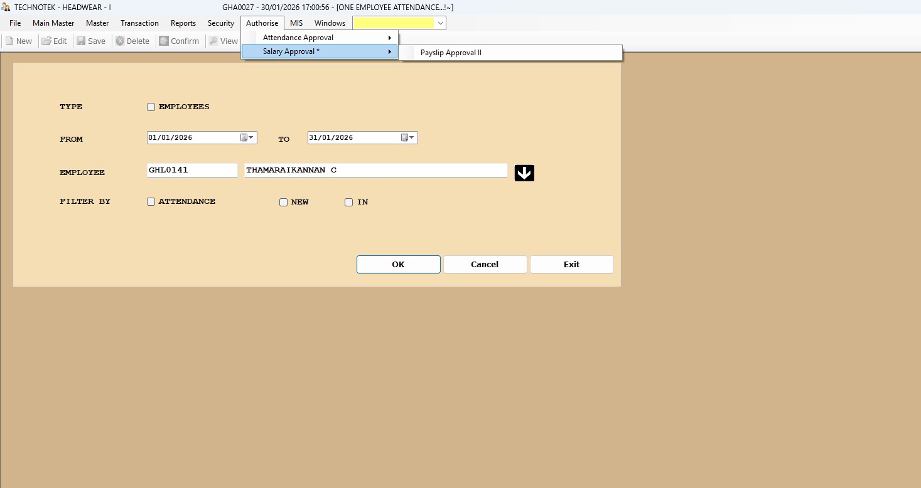
Task: Click the New toolbar icon
Action: click(x=9, y=41)
